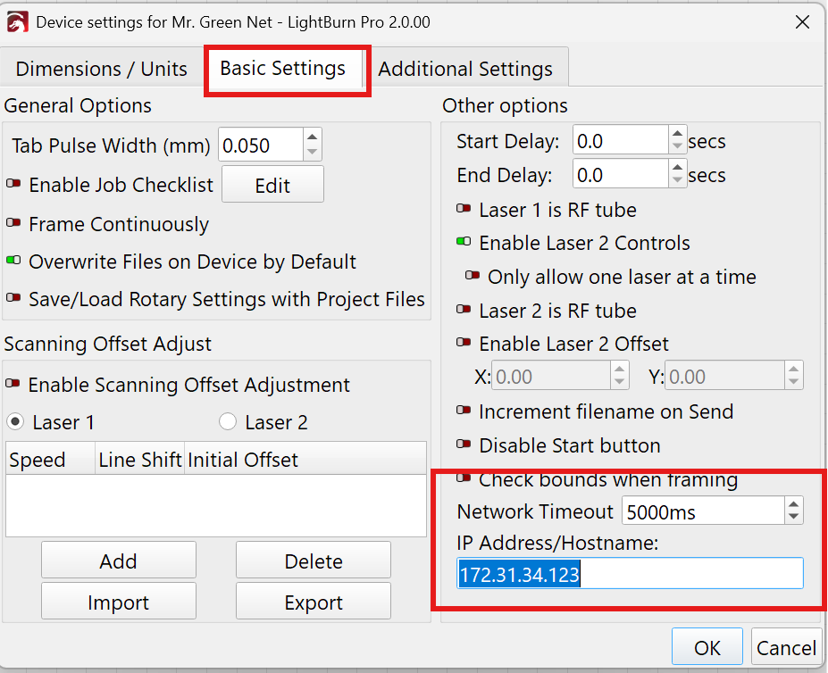Screen dimensions: 828x673
Task: Enable Check bounds when framing
Action: pyautogui.click(x=463, y=478)
